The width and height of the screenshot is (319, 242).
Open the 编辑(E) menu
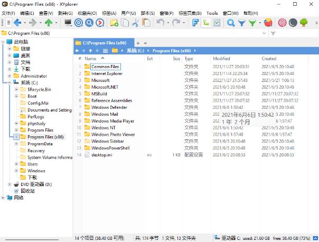(27, 13)
